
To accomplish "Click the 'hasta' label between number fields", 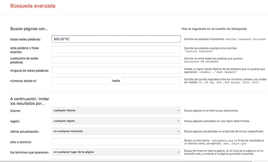I will [x=116, y=80].
